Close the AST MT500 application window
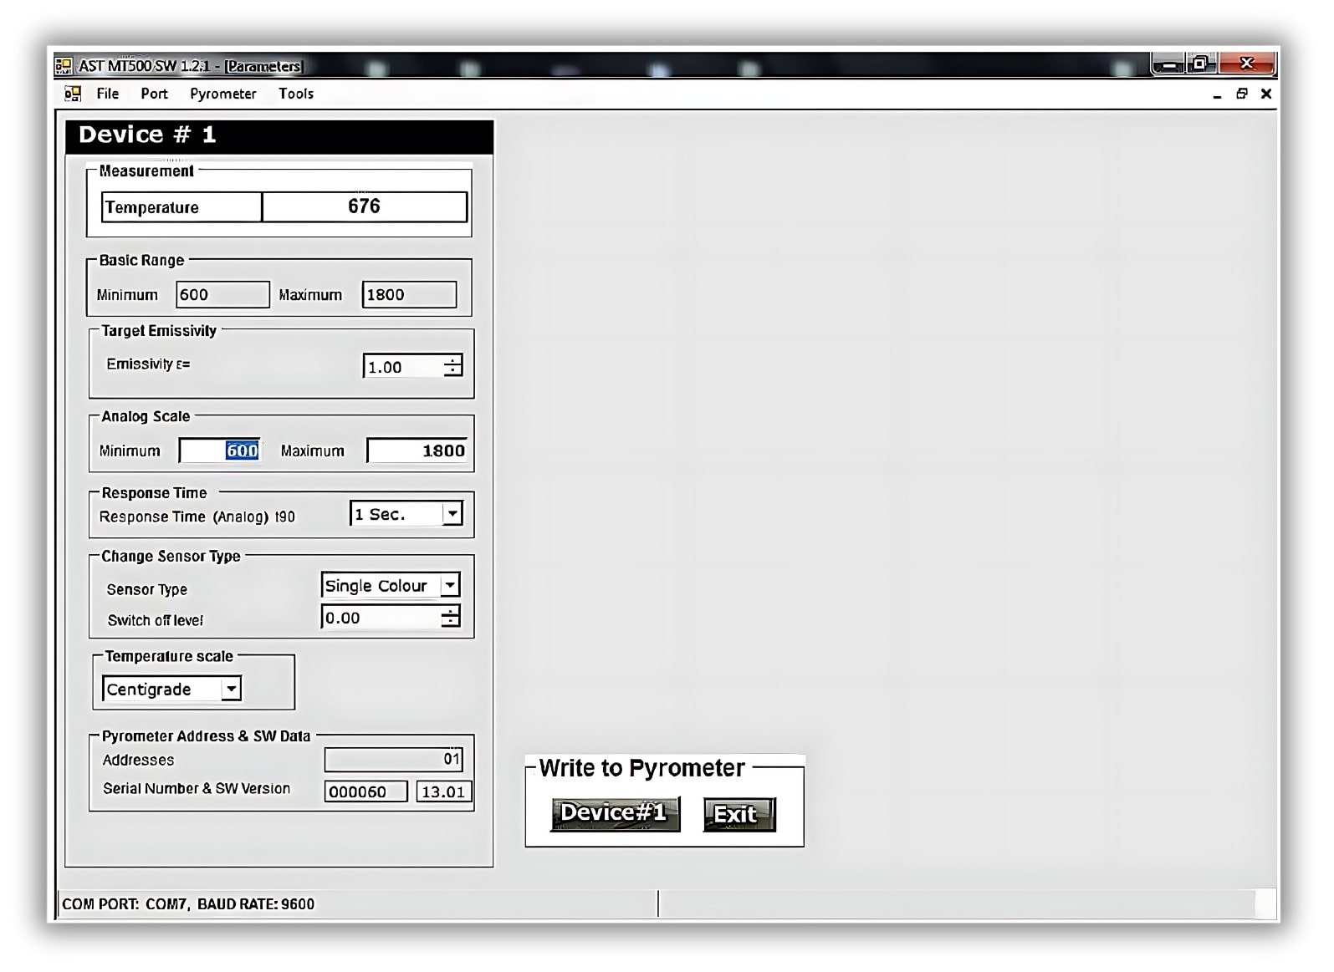Screen dimensions: 1334x972 (1247, 64)
